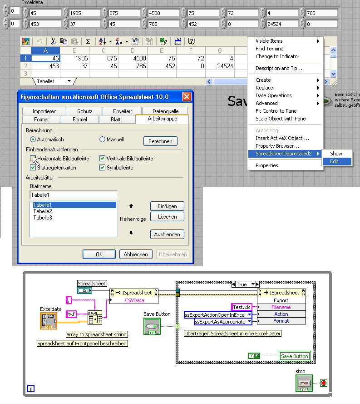The image size is (360, 404).
Task: Switch to the Importieren tab
Action: (44, 111)
